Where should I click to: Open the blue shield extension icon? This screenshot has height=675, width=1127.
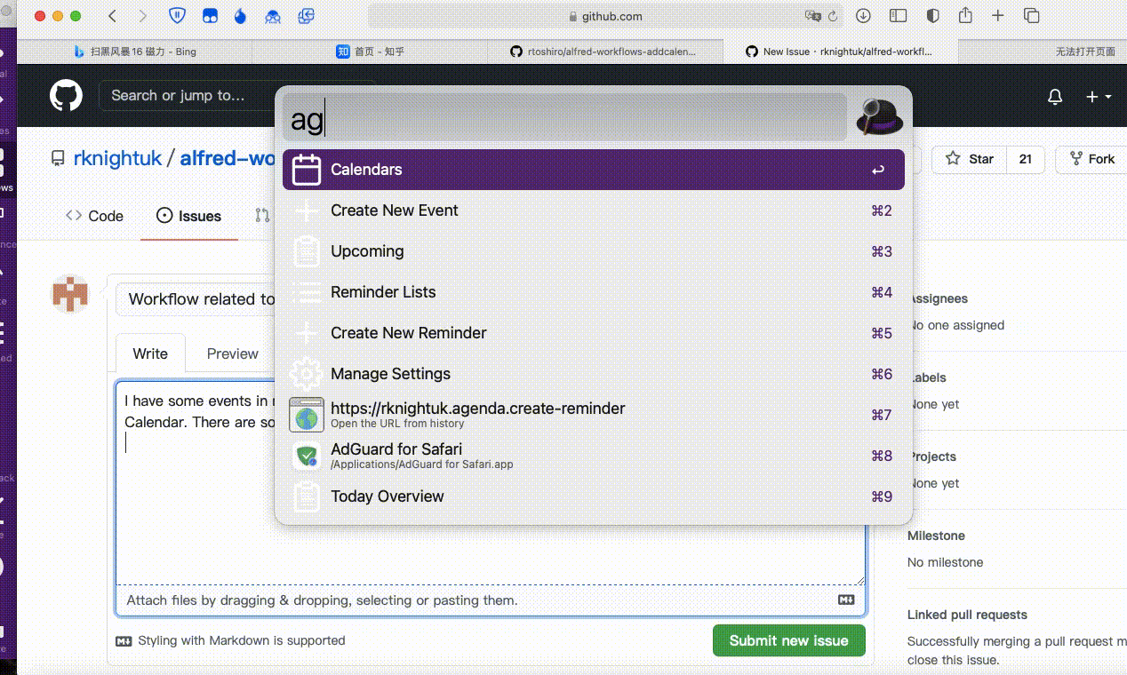pyautogui.click(x=177, y=16)
